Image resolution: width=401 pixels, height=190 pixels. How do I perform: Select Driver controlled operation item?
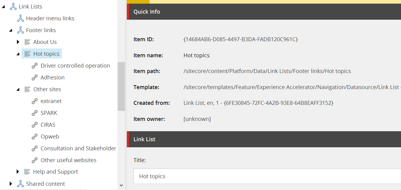75,65
